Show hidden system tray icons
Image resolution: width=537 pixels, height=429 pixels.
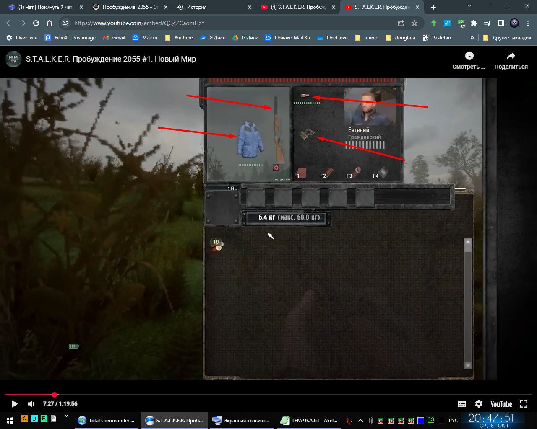(360, 421)
